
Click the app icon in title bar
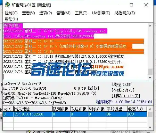(8, 5)
